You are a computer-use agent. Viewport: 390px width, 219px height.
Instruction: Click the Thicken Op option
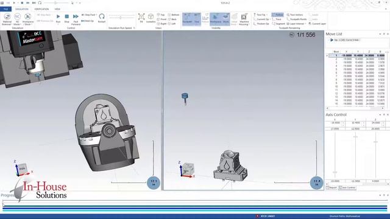(x=261, y=24)
